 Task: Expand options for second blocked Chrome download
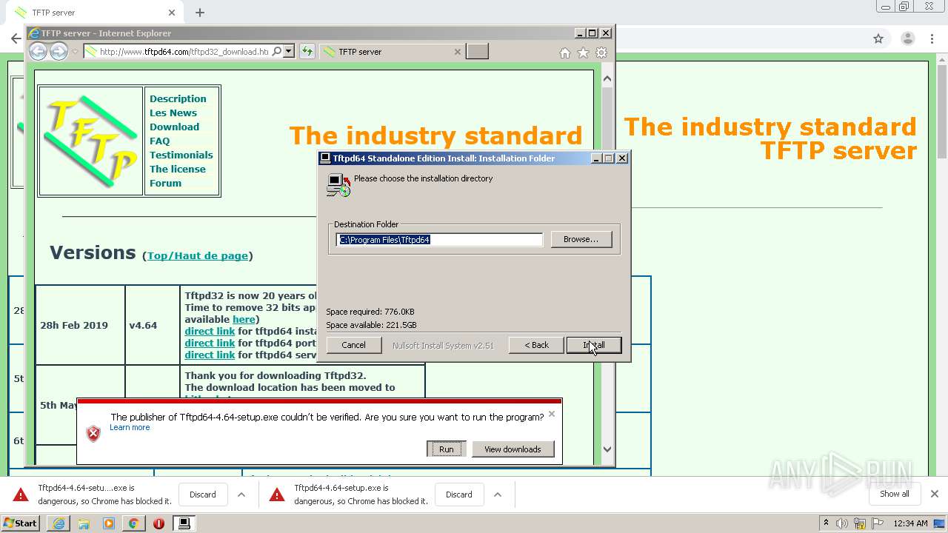(x=497, y=495)
